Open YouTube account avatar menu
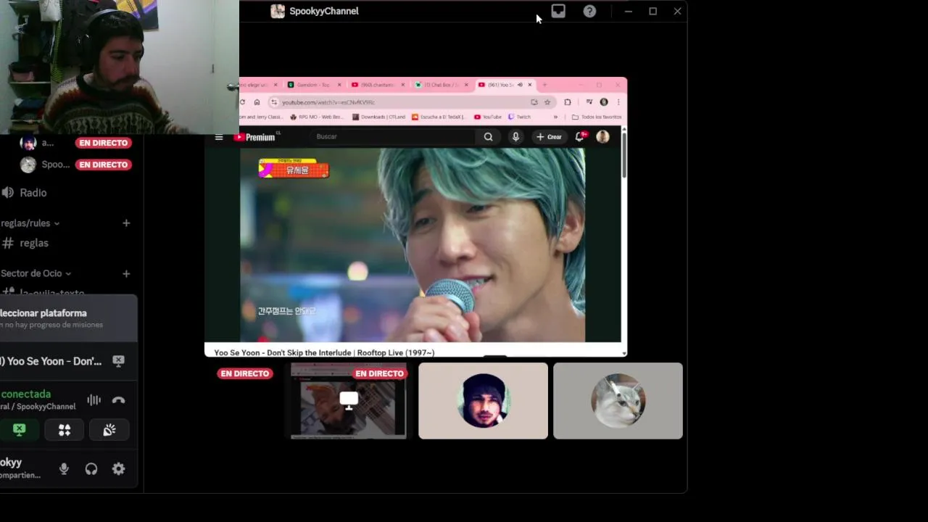The height and width of the screenshot is (522, 928). tap(602, 136)
